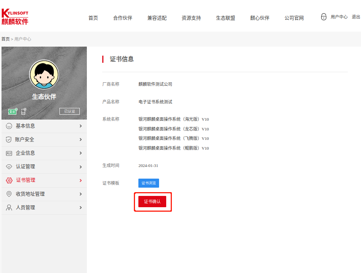The height and width of the screenshot is (273, 361).
Task: Click the user avatar picture
Action: click(x=44, y=74)
